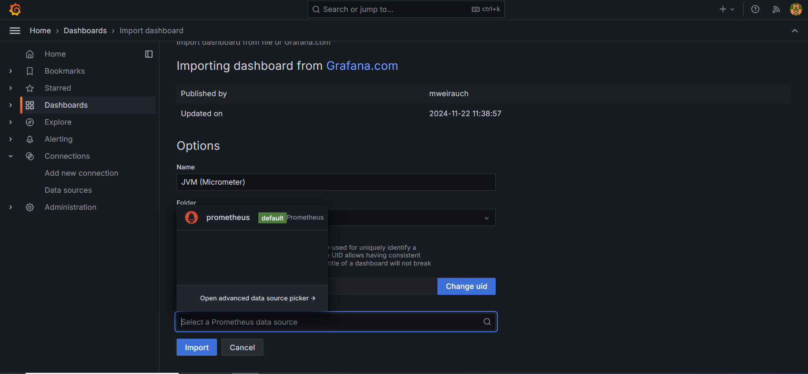Image resolution: width=808 pixels, height=374 pixels.
Task: Expand the Alerting section arrow
Action: 11,139
